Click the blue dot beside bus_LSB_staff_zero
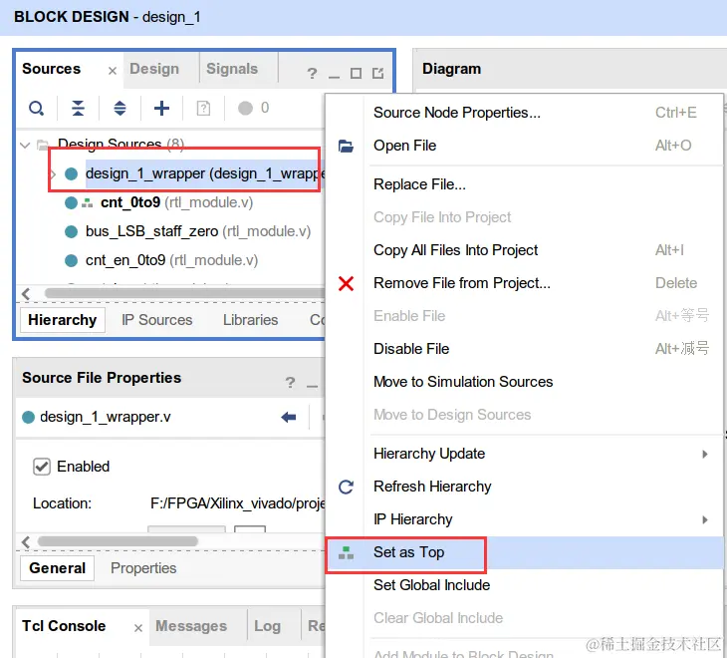 [x=71, y=231]
